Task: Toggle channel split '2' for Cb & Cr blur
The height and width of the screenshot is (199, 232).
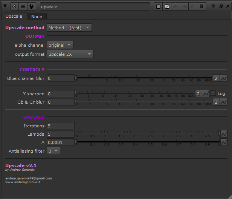Action: (216, 102)
